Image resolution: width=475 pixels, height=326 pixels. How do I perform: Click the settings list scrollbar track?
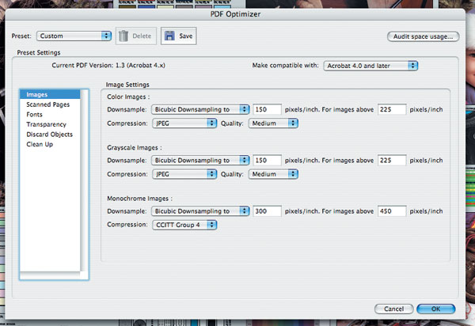coord(84,180)
